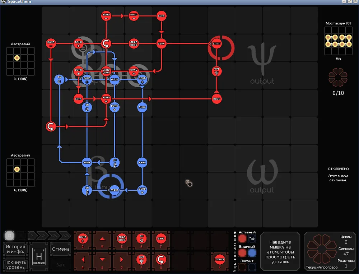The height and width of the screenshot is (274, 359).
Task: Select the blue IN beta node next to blue START
Action: (87, 190)
